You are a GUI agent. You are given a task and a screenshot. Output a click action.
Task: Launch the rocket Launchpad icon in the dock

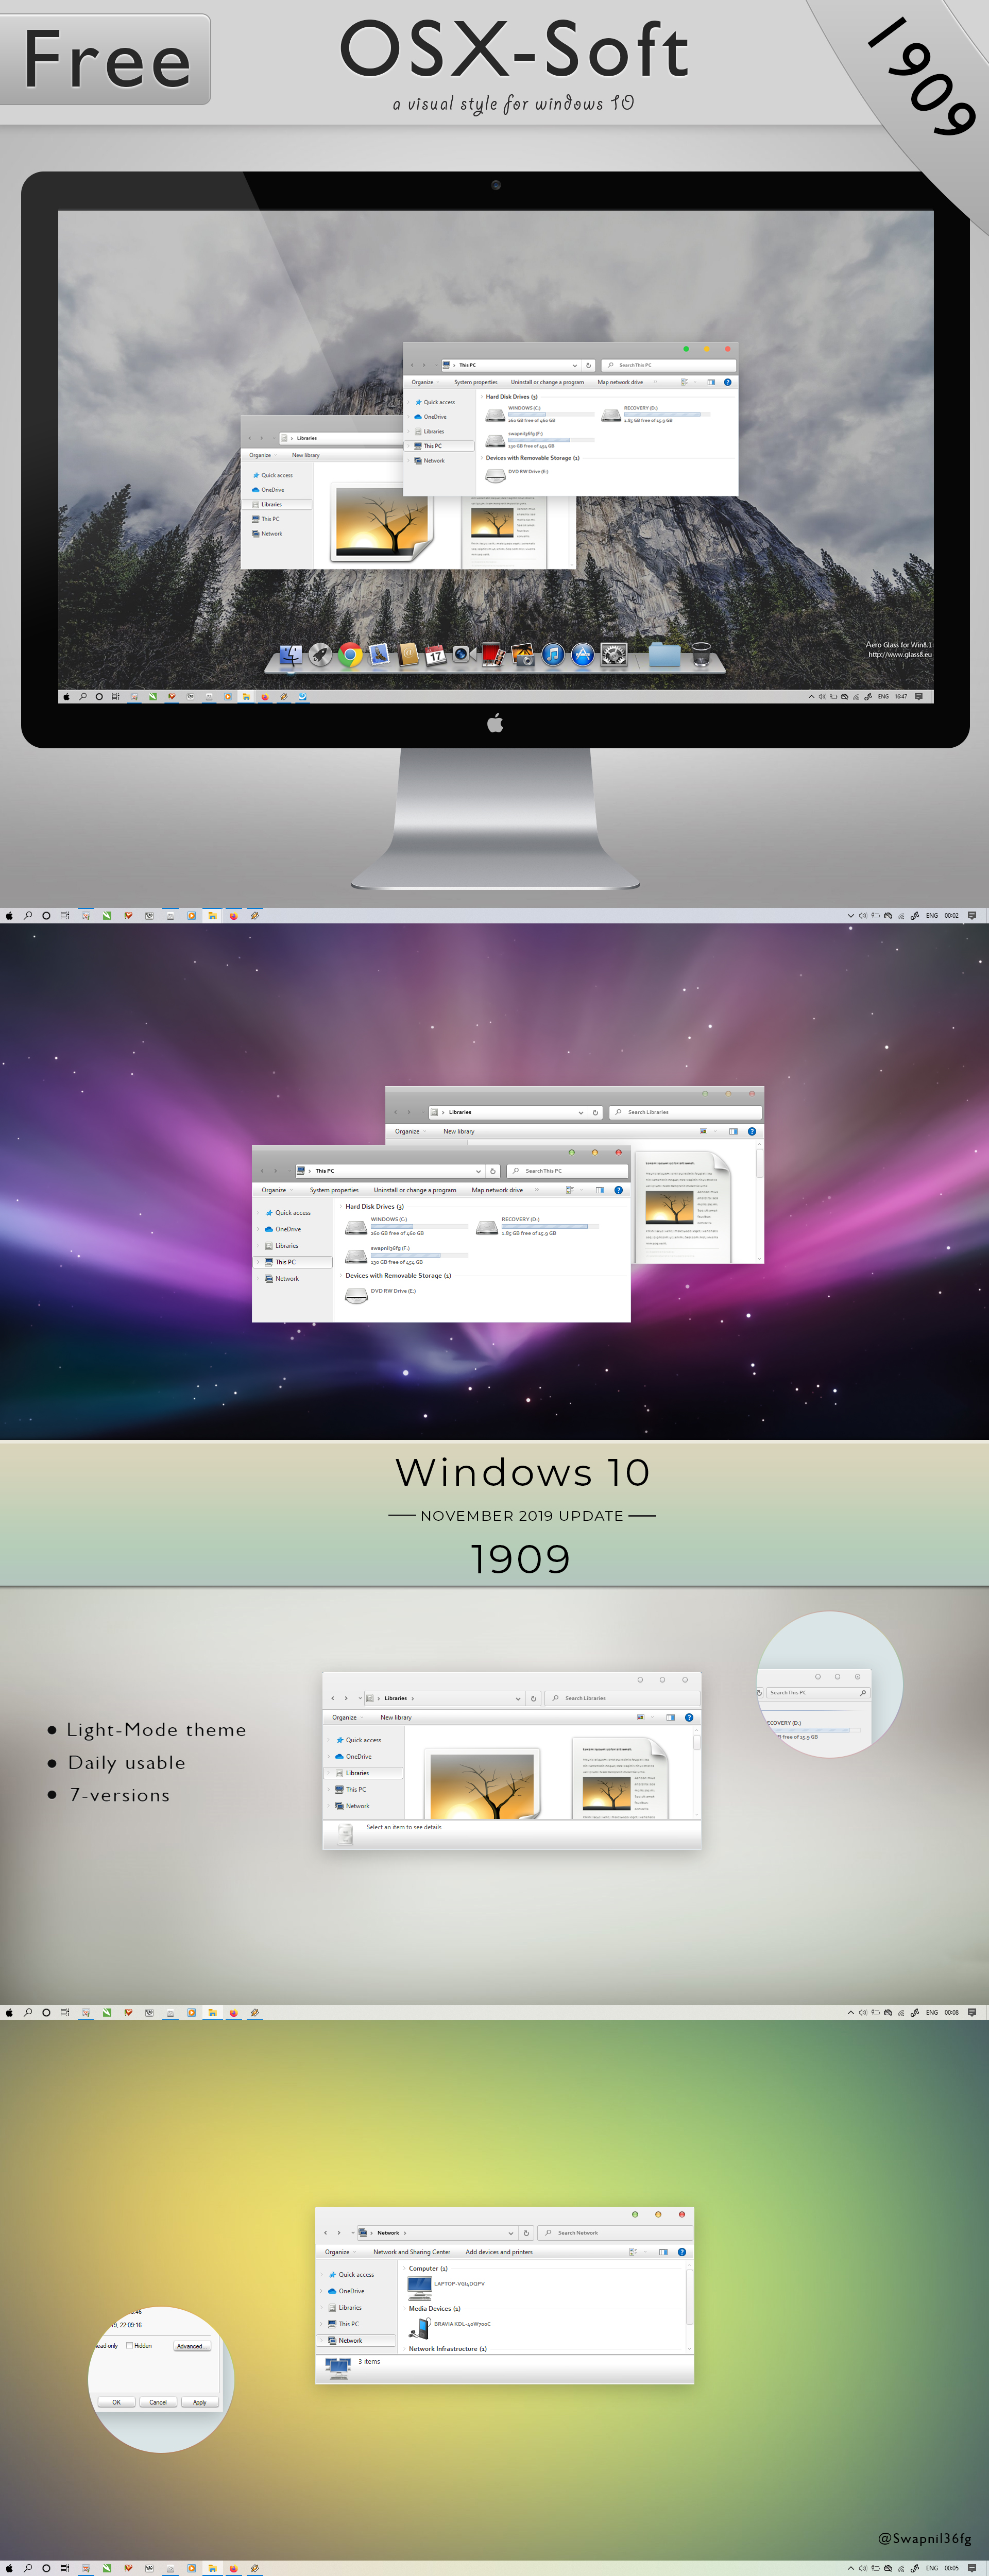click(320, 655)
